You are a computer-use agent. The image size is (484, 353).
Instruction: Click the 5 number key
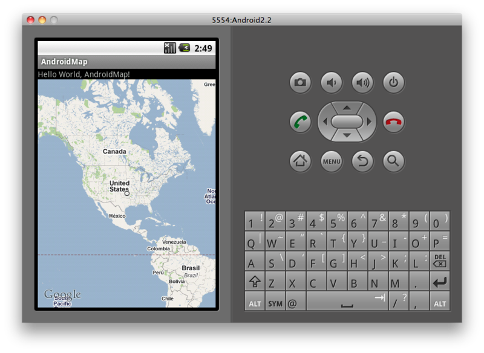click(x=337, y=221)
